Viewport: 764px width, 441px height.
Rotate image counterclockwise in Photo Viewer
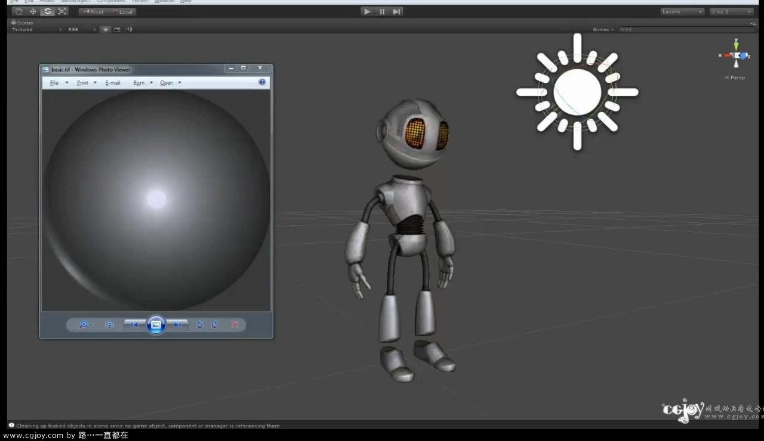click(199, 325)
